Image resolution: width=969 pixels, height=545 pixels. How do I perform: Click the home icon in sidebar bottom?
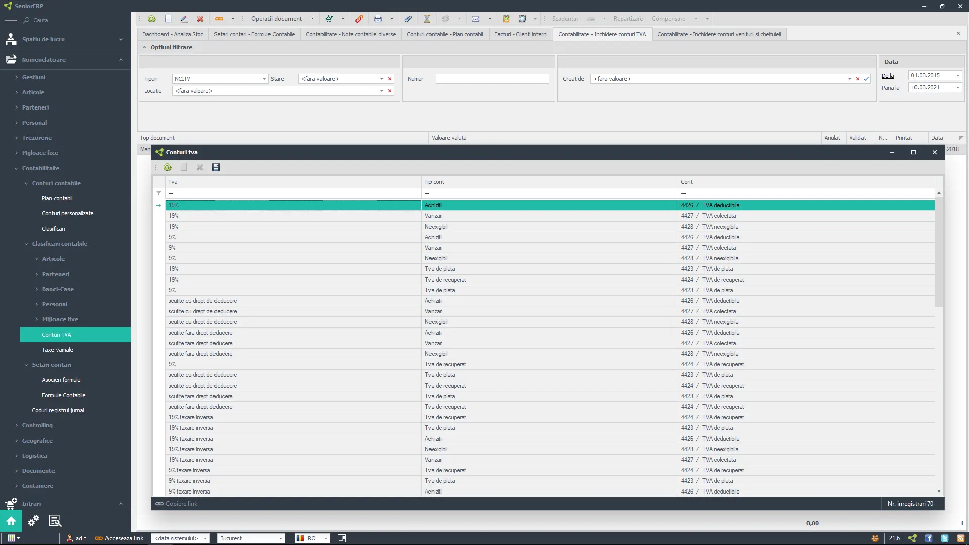click(11, 521)
